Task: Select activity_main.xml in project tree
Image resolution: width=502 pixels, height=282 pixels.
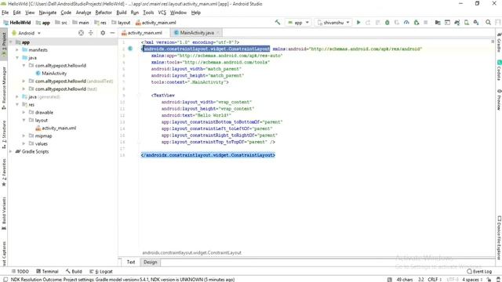Action: 56,128
